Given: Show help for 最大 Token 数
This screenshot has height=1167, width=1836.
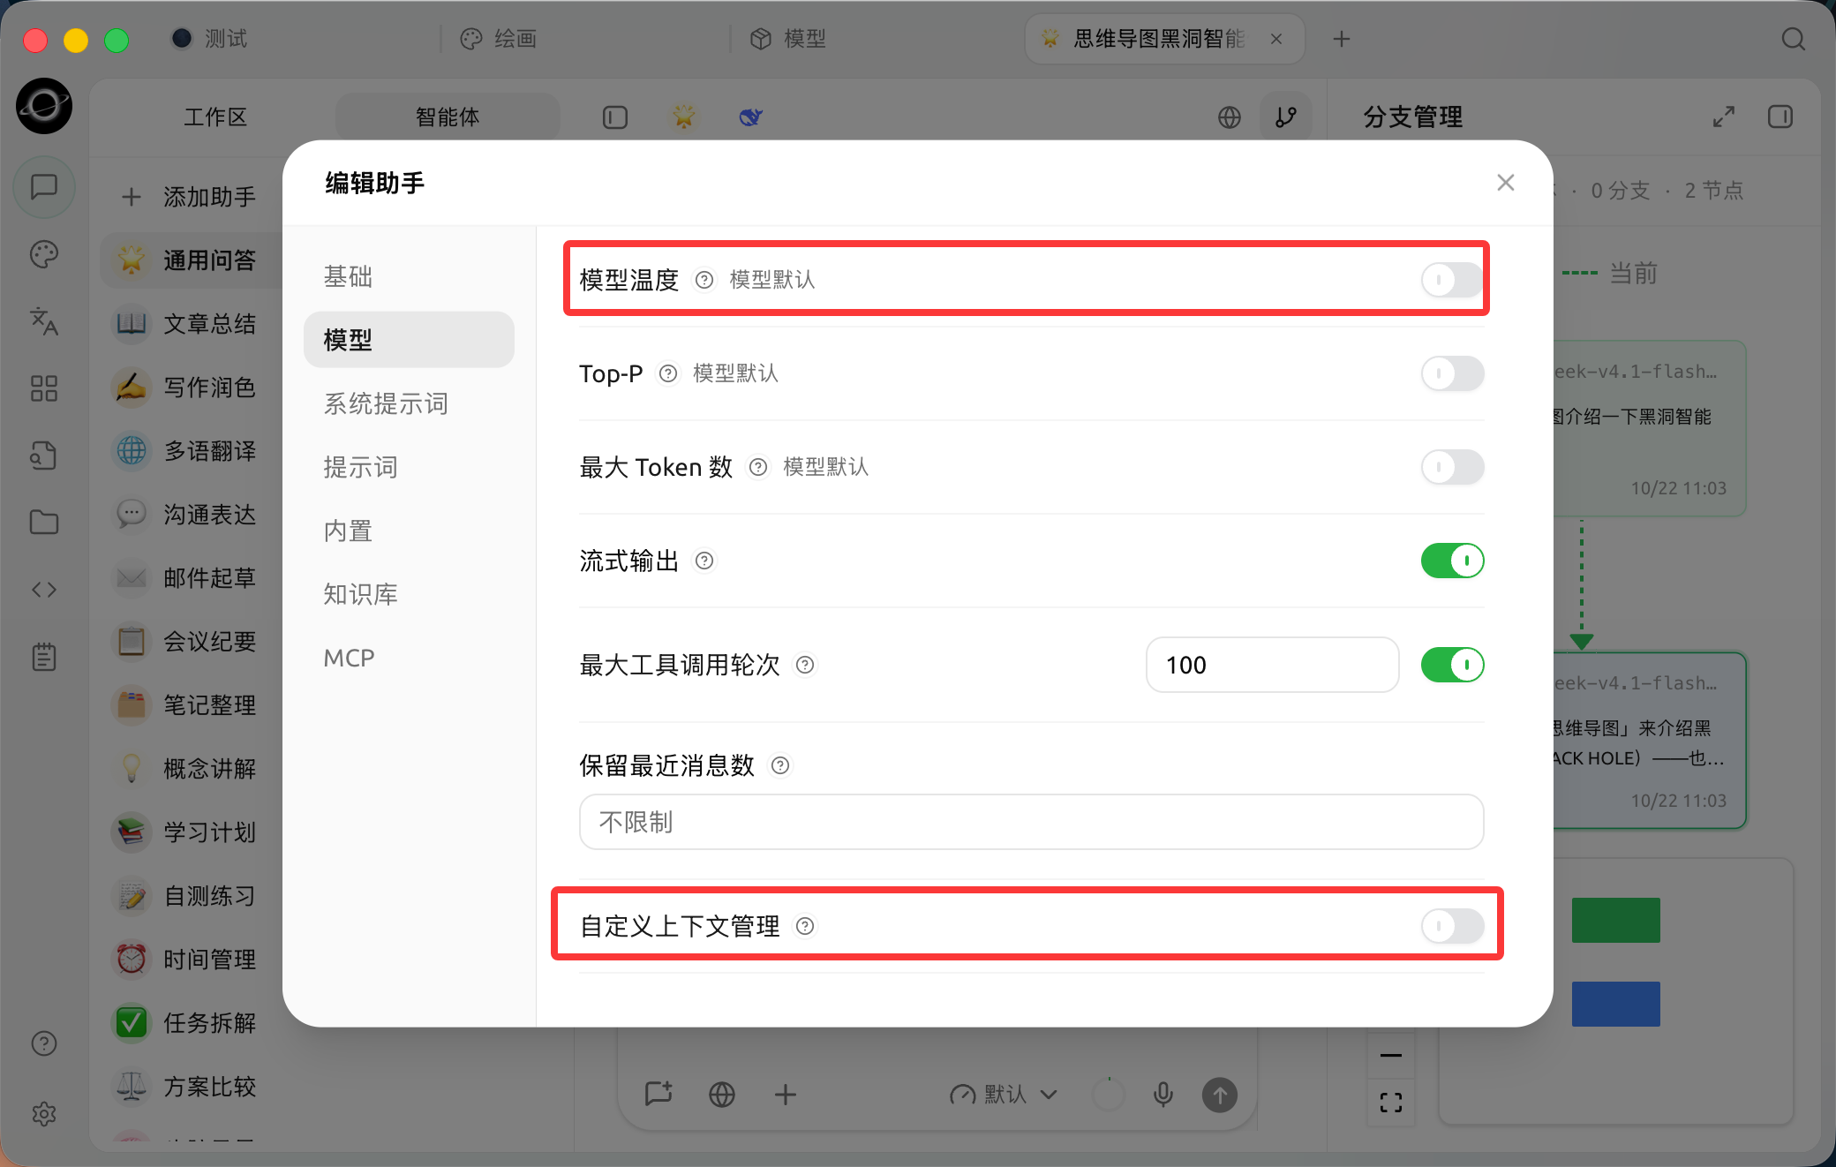Looking at the screenshot, I should (758, 467).
